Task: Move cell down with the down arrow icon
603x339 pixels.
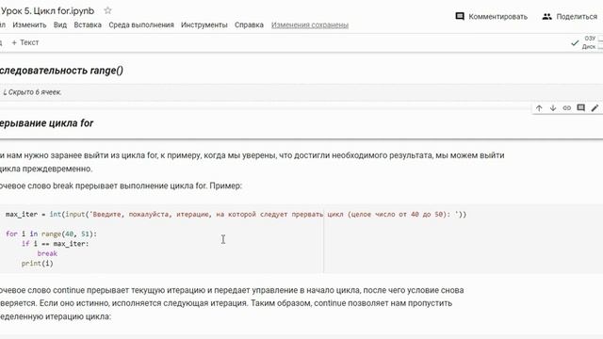Action: click(553, 108)
